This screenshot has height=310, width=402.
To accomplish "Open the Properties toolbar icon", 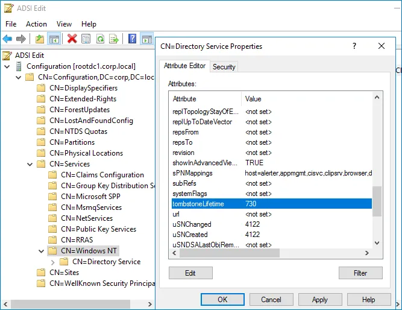I will point(86,39).
